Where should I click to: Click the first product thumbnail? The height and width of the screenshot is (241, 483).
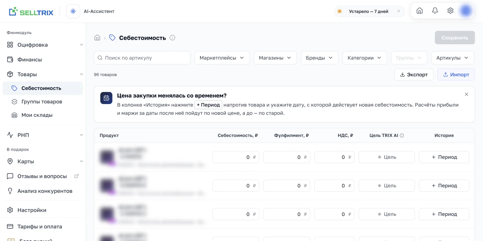tap(107, 157)
